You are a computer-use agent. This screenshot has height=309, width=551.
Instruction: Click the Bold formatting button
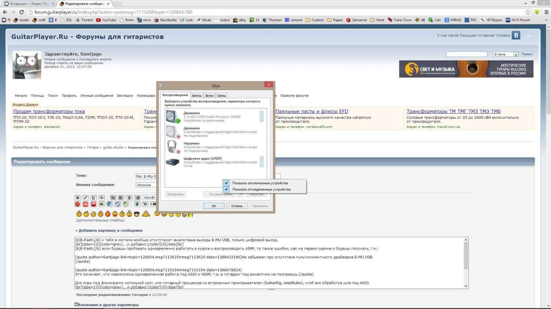pos(78,198)
